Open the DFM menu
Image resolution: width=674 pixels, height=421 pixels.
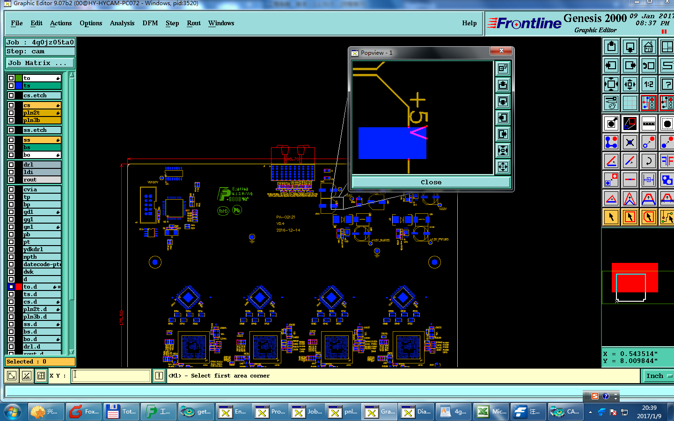pos(150,23)
